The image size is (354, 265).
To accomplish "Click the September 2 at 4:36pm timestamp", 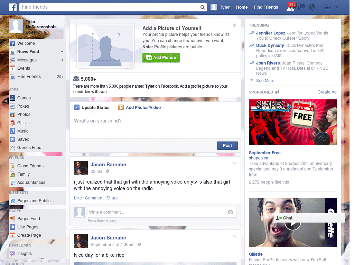I will pyautogui.click(x=112, y=245).
